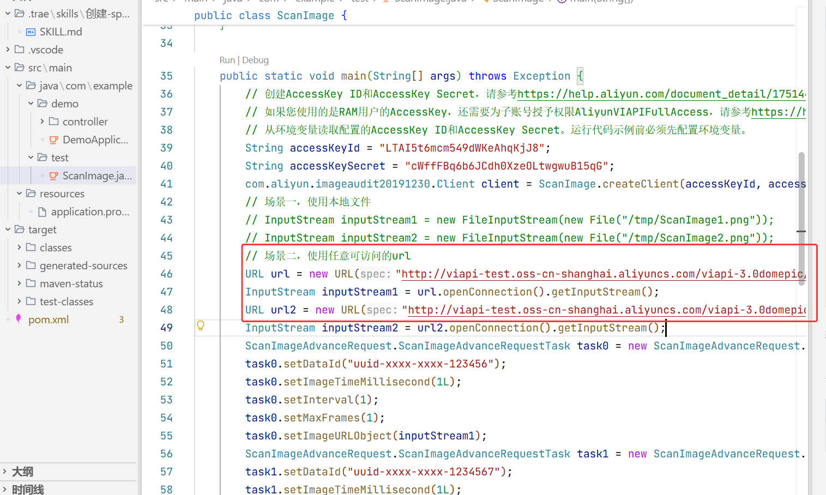This screenshot has width=826, height=495.
Task: Click the DemoApplication Java file icon
Action: 53,140
